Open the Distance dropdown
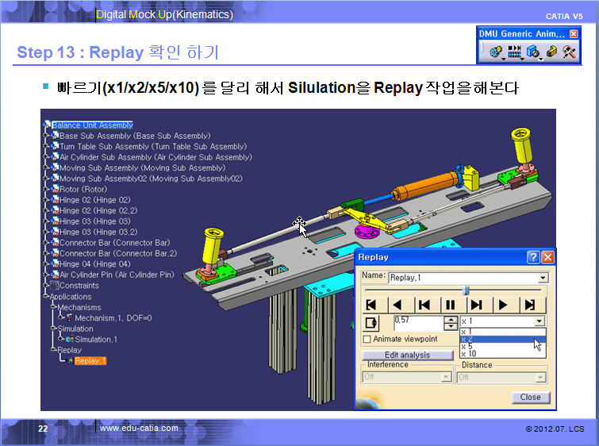The image size is (599, 446). point(539,378)
